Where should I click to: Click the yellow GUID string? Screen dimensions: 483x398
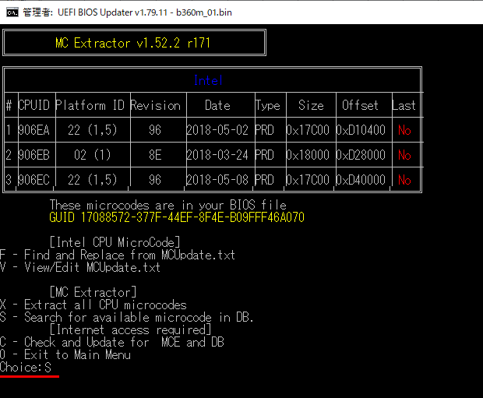point(176,217)
